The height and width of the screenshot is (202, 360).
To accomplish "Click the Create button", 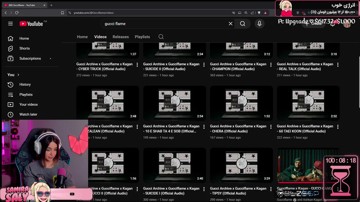I will [314, 24].
